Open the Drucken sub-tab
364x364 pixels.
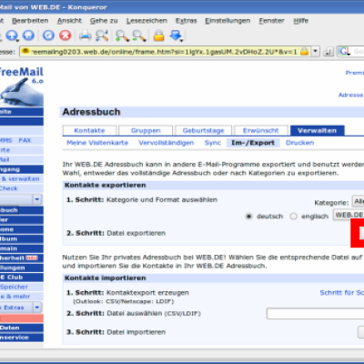(299, 143)
